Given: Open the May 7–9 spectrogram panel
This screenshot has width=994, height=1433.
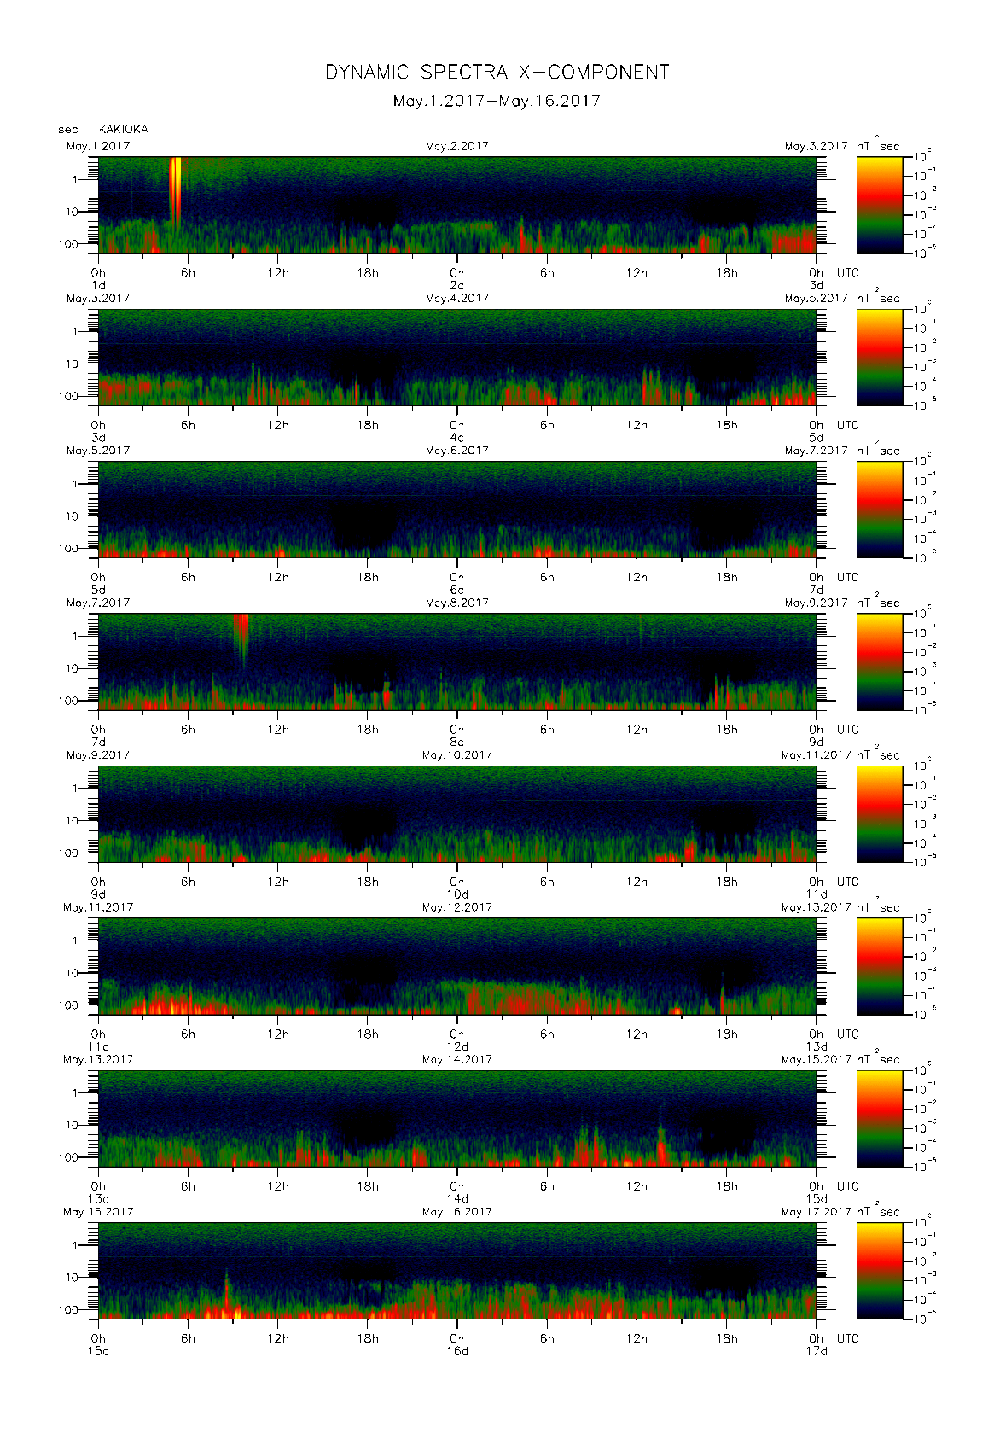Looking at the screenshot, I should tap(457, 661).
